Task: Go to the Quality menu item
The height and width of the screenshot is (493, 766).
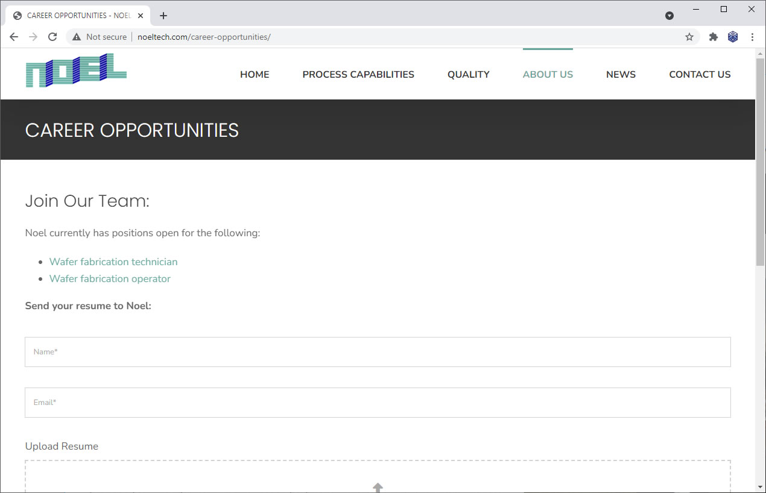Action: click(x=468, y=75)
